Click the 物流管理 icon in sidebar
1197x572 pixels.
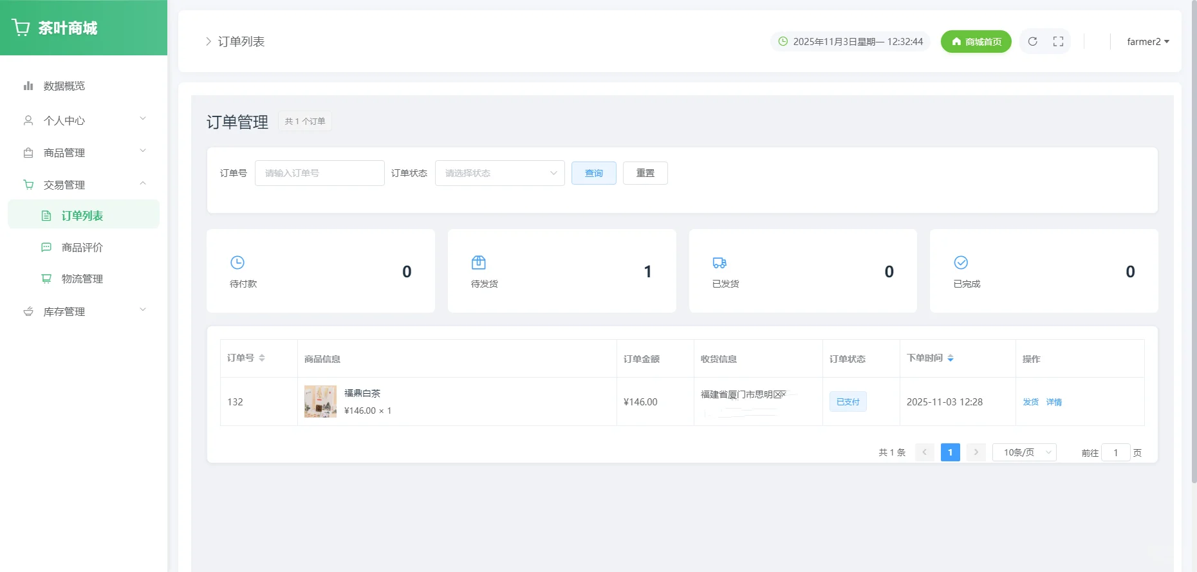(x=46, y=279)
